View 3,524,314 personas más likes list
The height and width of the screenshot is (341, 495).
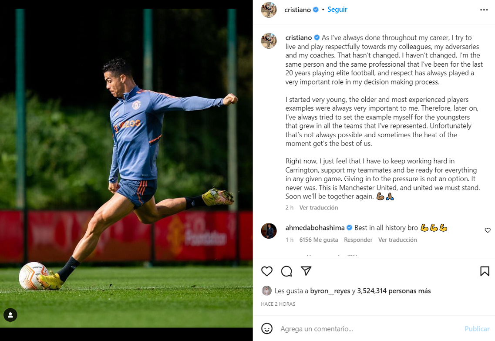pos(394,291)
